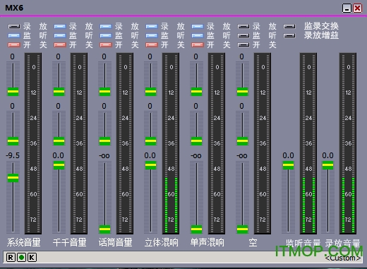Click the K icon in the bottom bar
The height and width of the screenshot is (269, 367).
pos(32,257)
